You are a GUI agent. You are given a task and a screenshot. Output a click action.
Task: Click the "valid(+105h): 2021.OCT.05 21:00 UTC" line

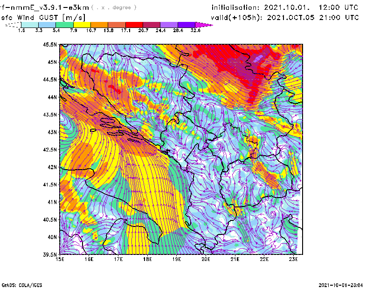tap(285, 18)
